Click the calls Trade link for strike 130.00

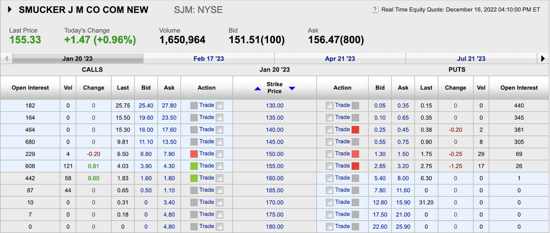tap(207, 105)
